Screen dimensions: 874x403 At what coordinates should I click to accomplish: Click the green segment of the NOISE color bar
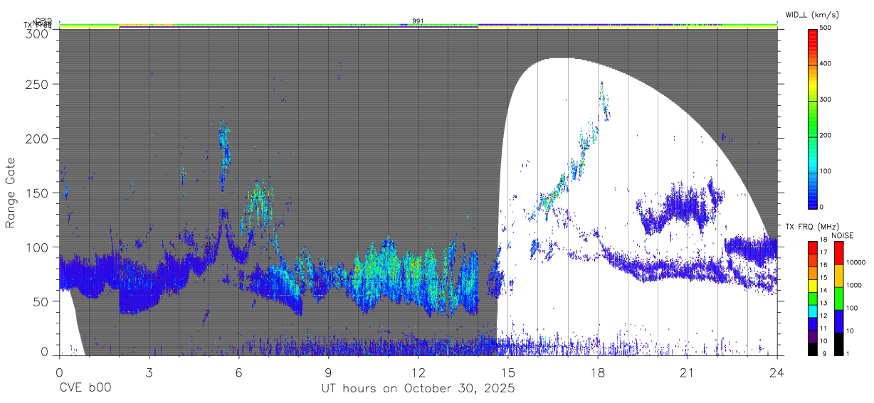(x=838, y=299)
